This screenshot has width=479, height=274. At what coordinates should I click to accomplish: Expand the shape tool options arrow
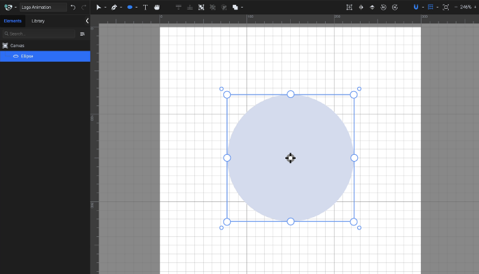click(137, 7)
